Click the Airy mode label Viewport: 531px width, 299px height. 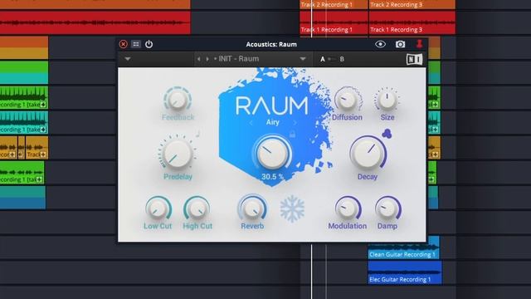[x=273, y=122]
